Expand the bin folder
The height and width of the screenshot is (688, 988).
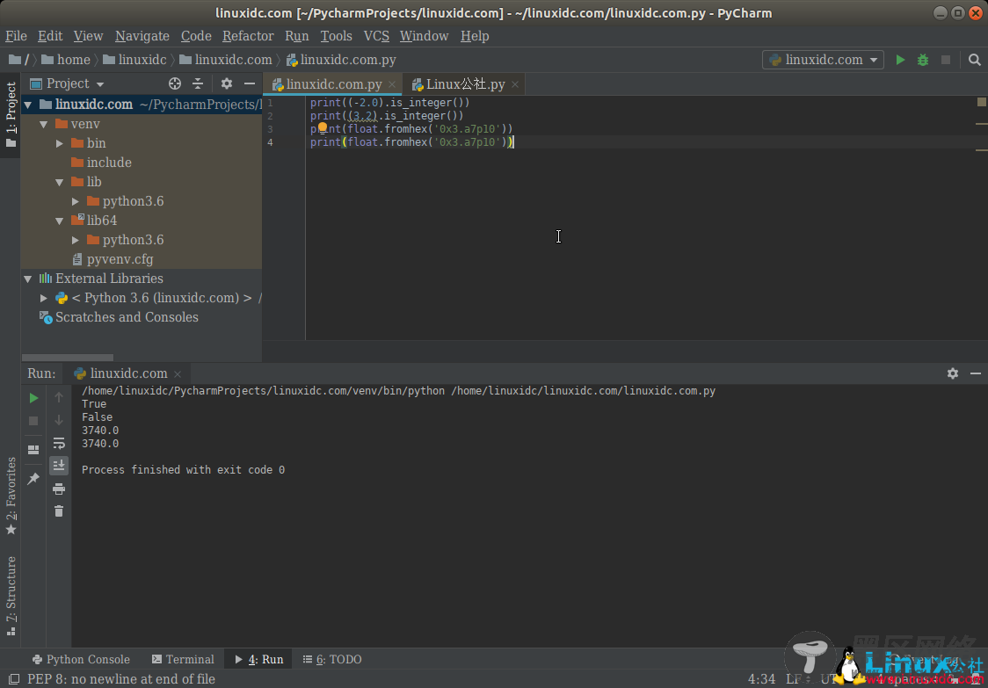click(60, 143)
